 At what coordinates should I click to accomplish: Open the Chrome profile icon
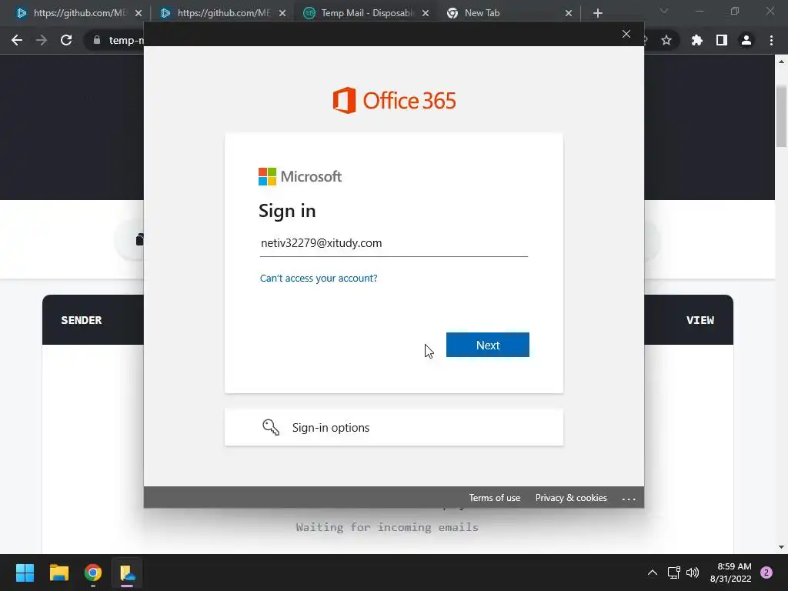(x=746, y=40)
